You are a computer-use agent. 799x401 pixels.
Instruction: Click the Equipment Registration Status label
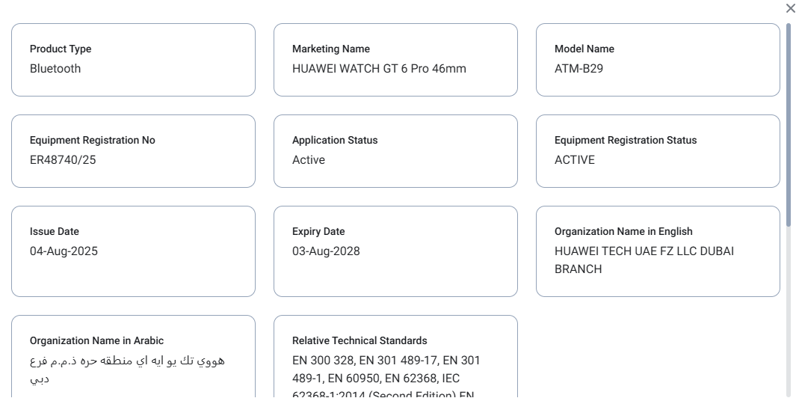tap(625, 140)
